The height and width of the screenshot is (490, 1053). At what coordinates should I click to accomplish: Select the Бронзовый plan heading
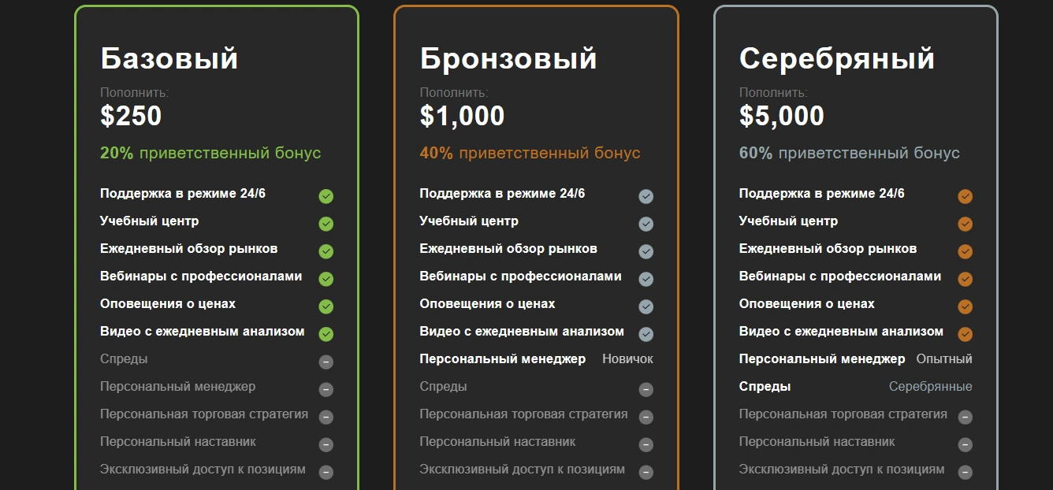pos(508,59)
